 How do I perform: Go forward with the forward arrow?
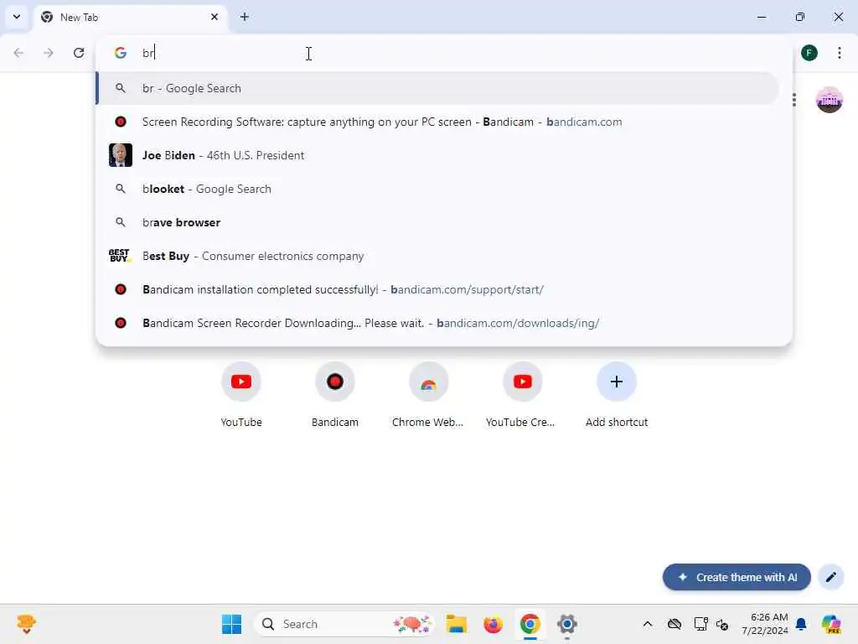(49, 53)
